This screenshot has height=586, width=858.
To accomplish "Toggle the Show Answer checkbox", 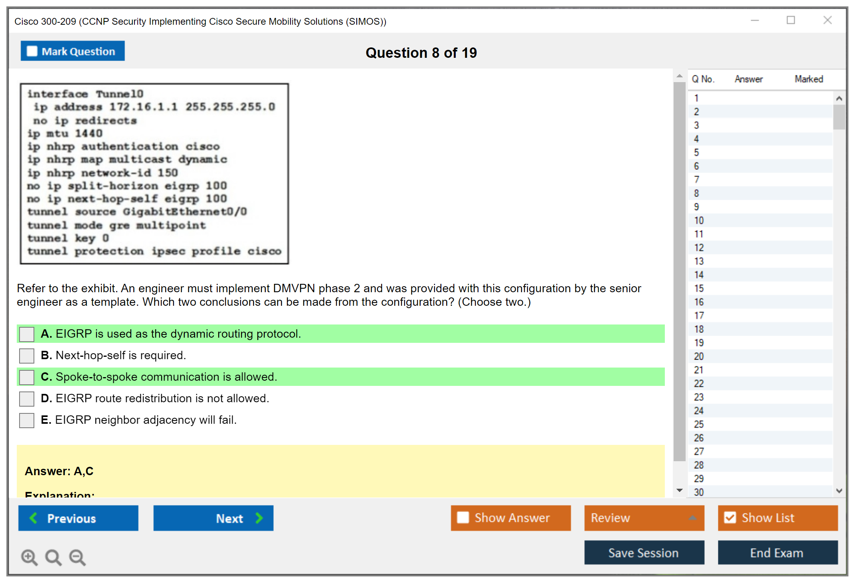I will pos(463,517).
